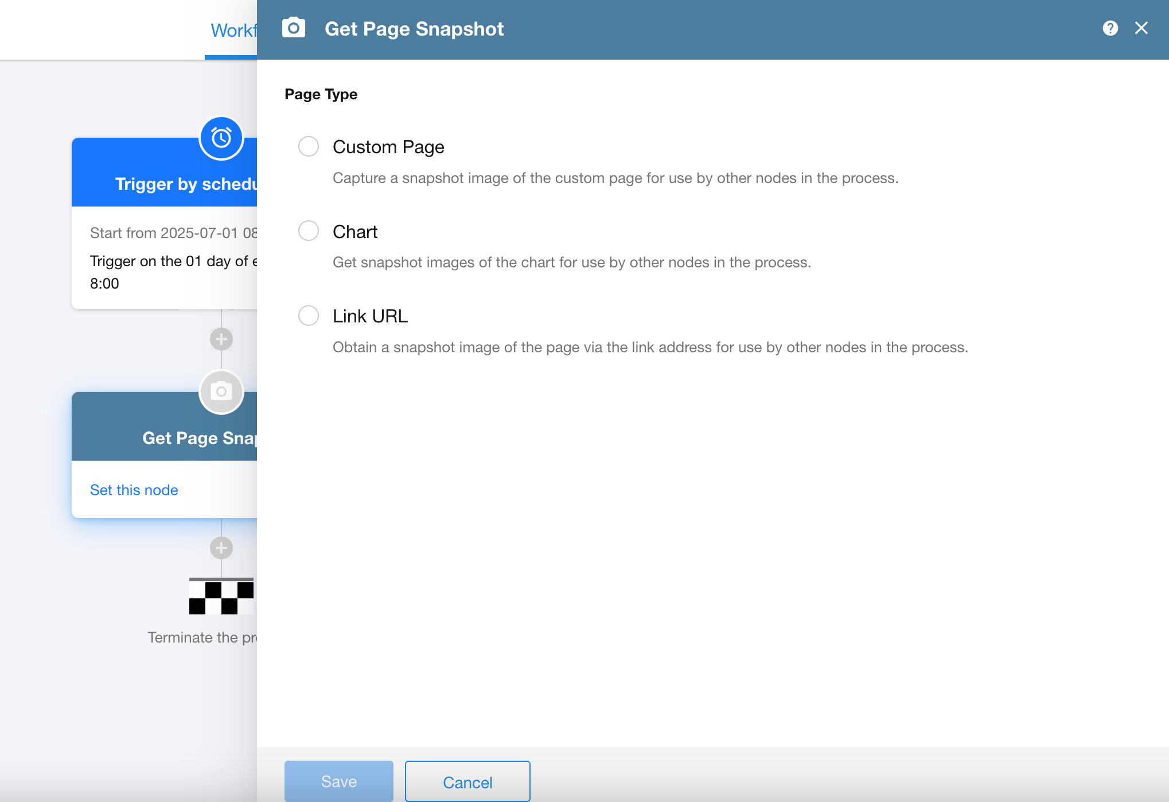Viewport: 1169px width, 802px height.
Task: Click the alarm clock trigger icon
Action: [221, 138]
